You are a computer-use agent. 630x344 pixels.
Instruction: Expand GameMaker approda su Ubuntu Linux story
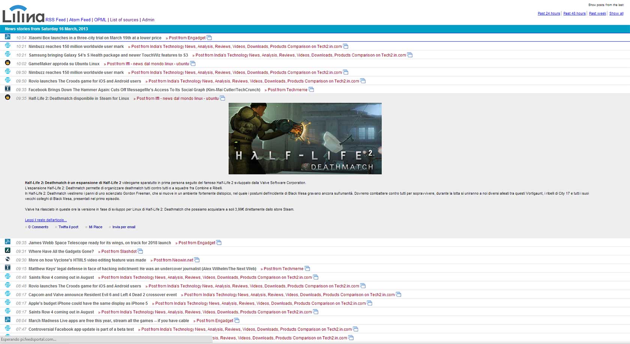[x=64, y=64]
